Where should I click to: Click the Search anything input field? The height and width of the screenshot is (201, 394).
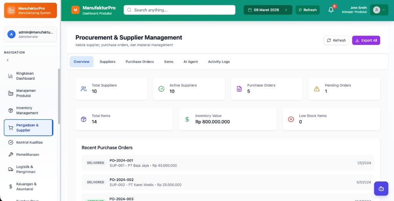[x=179, y=10]
